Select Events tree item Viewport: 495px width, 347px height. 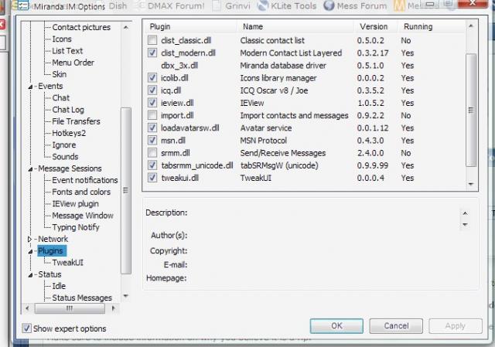coord(50,86)
